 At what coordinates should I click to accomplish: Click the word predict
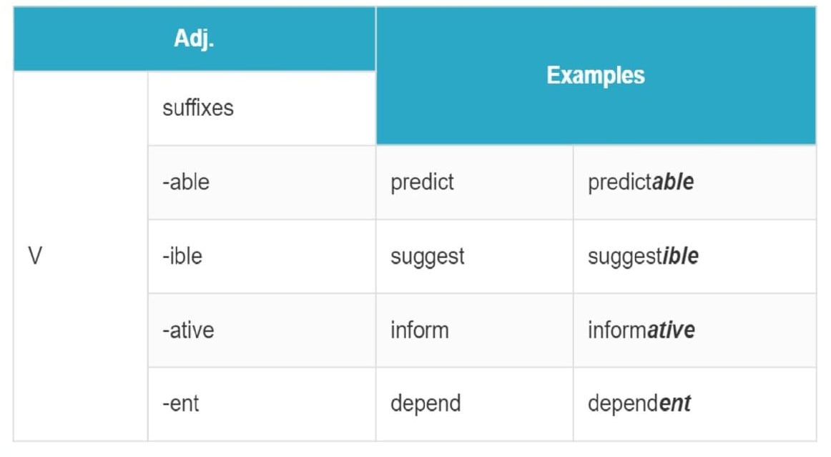tap(422, 182)
